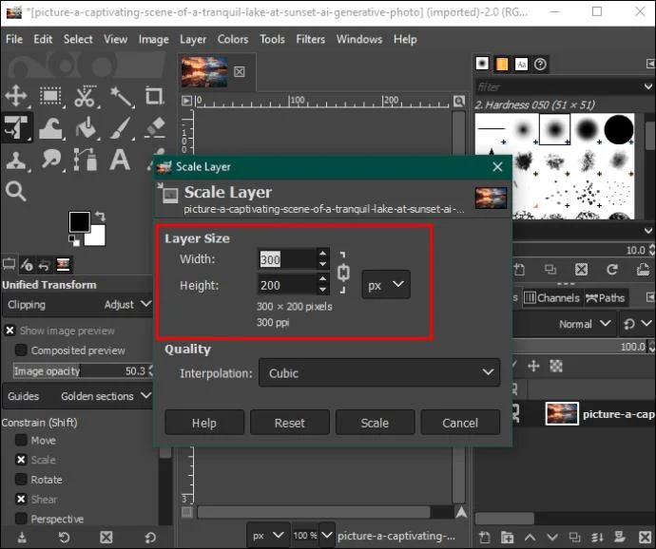Open the Interpolation Cubic dropdown

point(379,372)
